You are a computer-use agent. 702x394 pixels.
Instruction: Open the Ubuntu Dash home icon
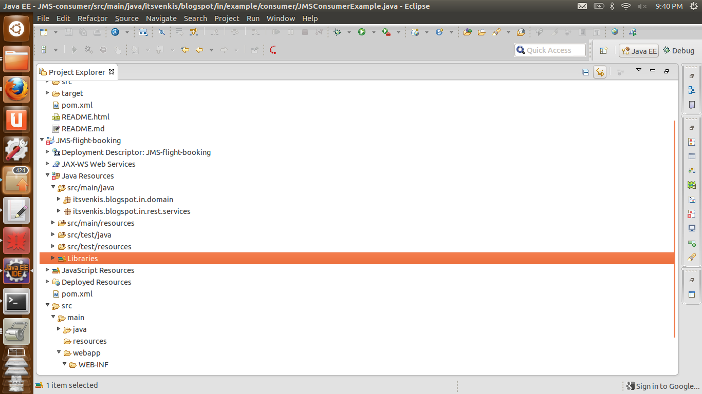pos(16,29)
